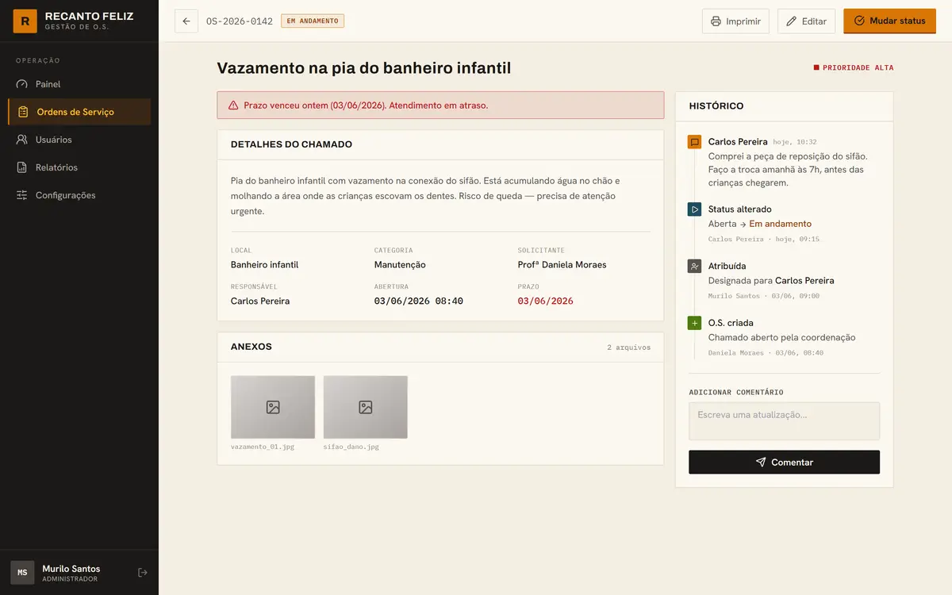Open the sifao_dano.jpg attachment thumbnail
The height and width of the screenshot is (595, 952).
366,407
